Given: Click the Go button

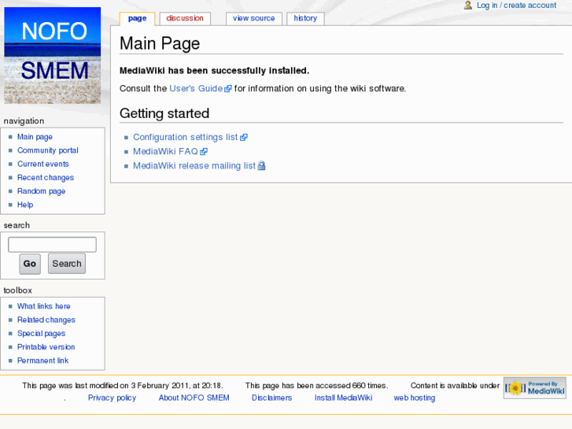Looking at the screenshot, I should pos(30,264).
